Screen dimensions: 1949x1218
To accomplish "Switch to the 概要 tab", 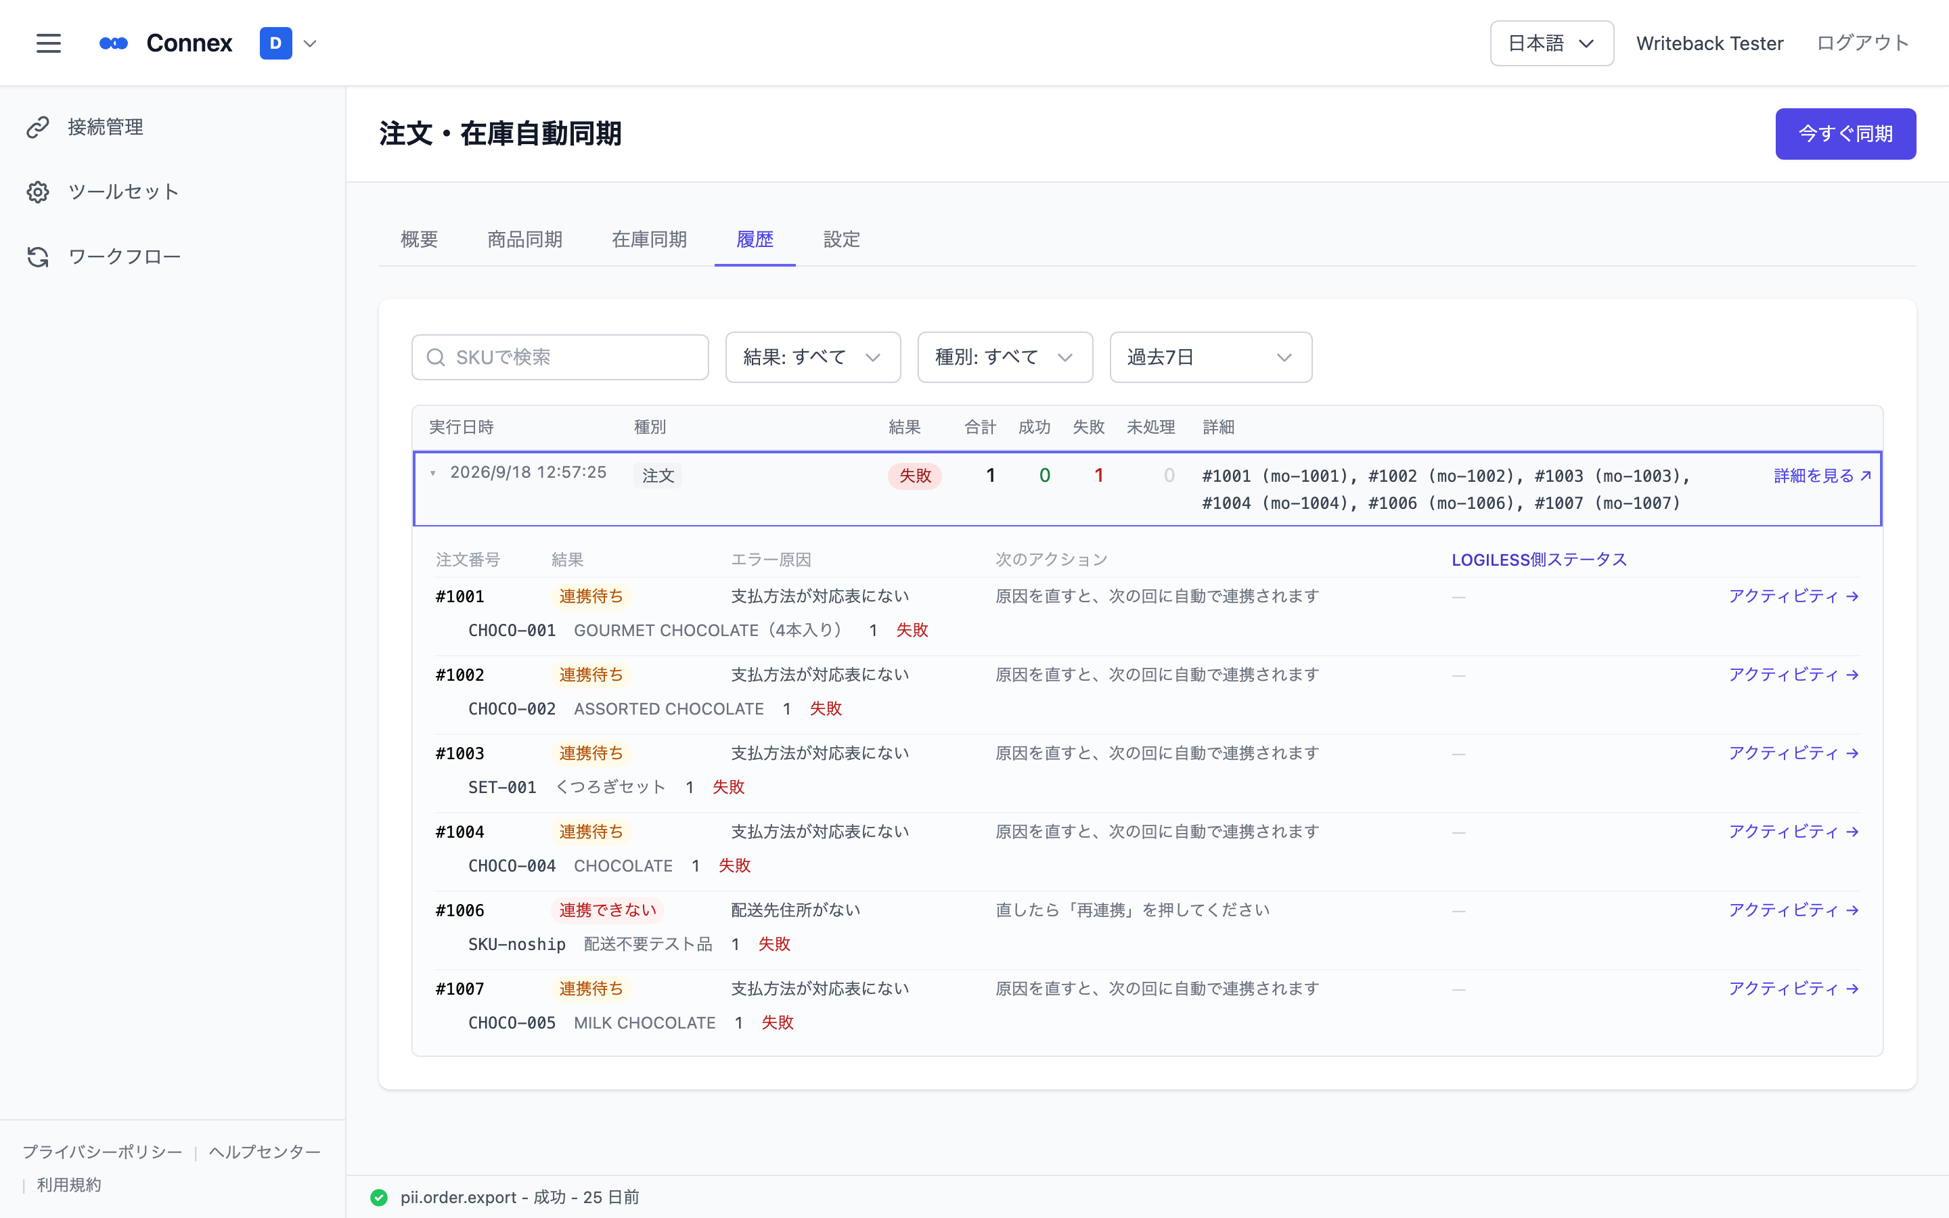I will (419, 240).
